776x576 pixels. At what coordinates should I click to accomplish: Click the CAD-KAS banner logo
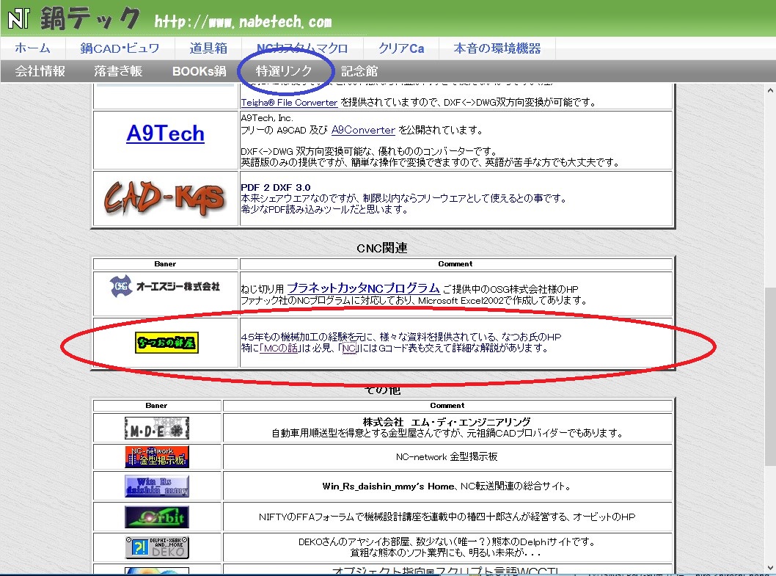[x=165, y=199]
